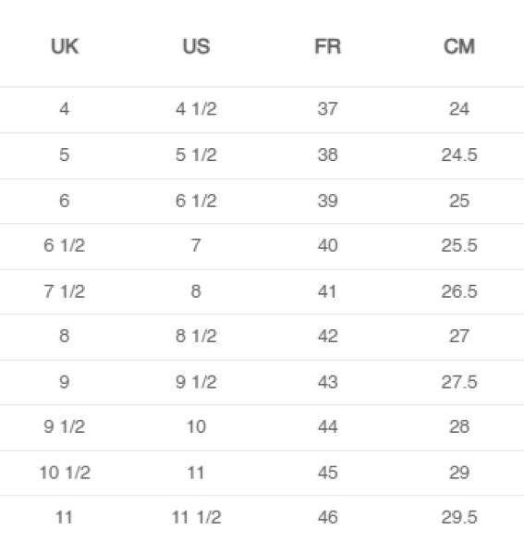The image size is (524, 555).
Task: Click US size 10 cell
Action: tap(196, 426)
